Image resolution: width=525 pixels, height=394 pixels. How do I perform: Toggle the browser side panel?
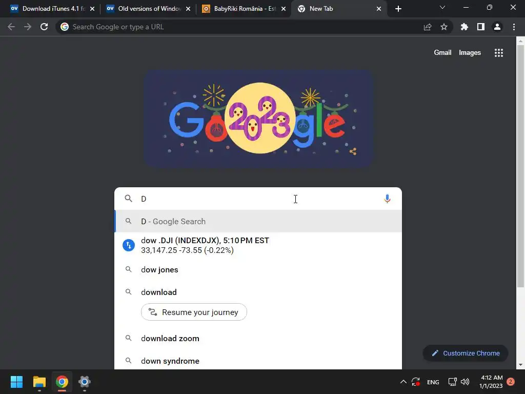click(481, 27)
